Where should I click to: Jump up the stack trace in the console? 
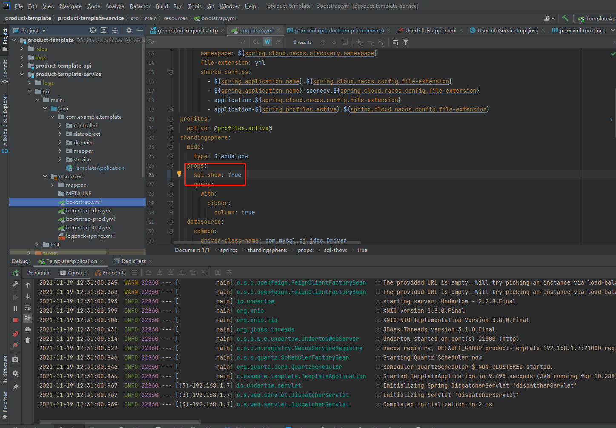[28, 285]
